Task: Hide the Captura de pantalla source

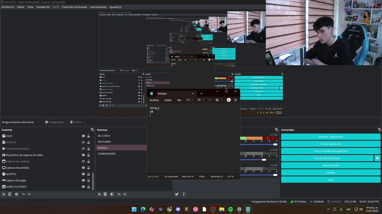Action: click(83, 168)
